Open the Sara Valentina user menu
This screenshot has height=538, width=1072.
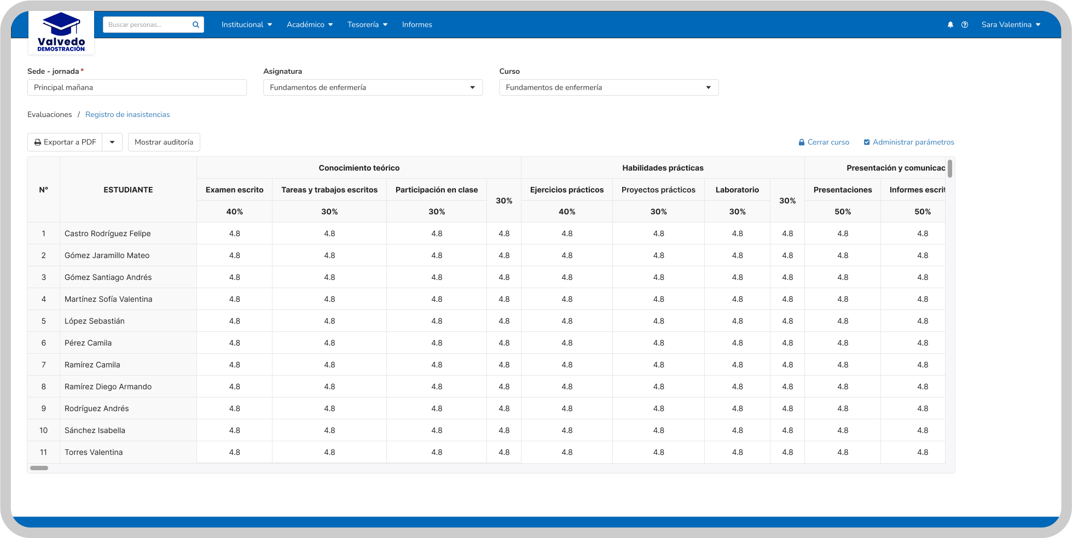(1011, 24)
